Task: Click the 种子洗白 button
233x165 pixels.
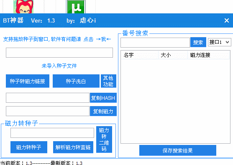Action: [x=76, y=81]
